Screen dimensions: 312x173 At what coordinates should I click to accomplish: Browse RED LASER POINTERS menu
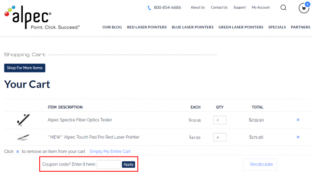(x=147, y=27)
